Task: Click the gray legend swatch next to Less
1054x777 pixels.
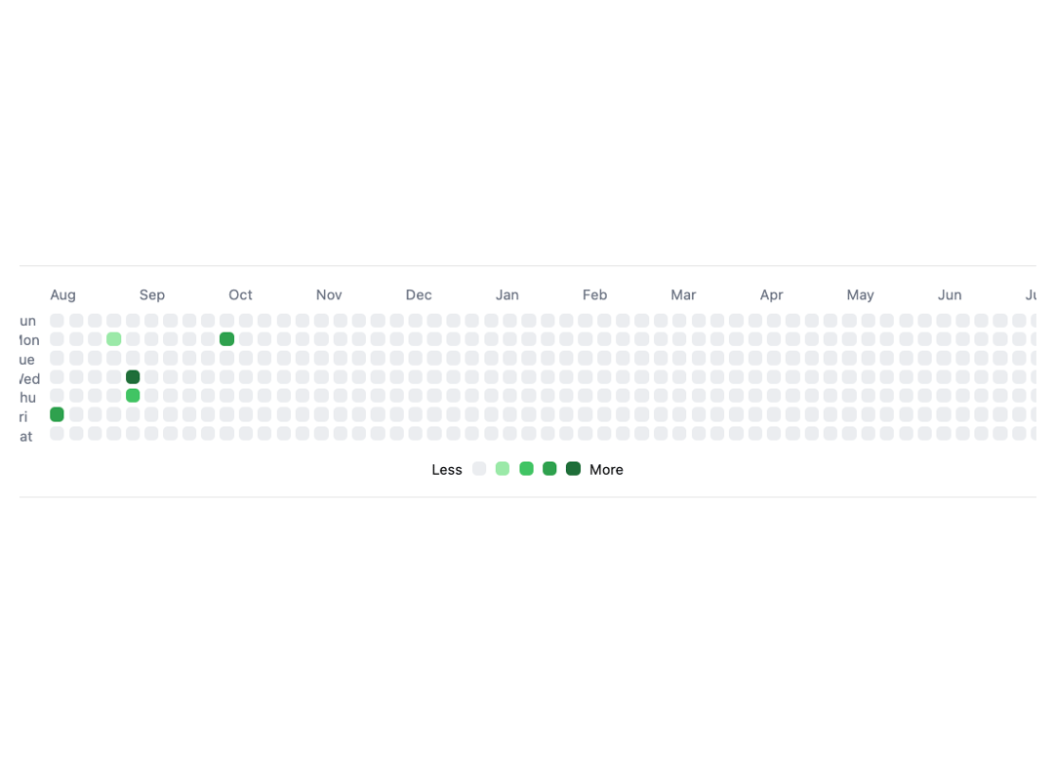Action: tap(478, 469)
